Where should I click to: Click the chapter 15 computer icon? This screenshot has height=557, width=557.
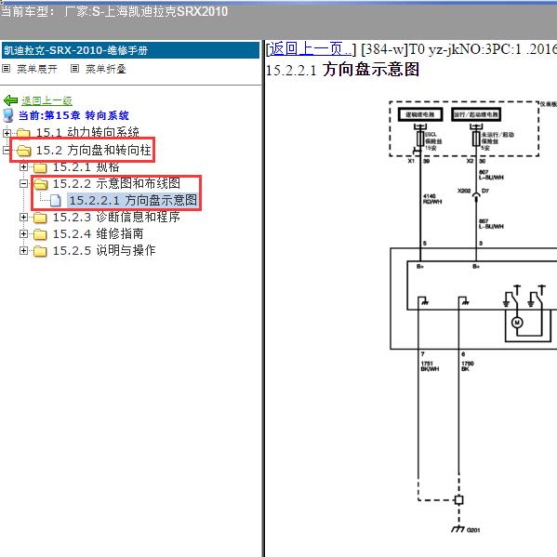[7, 115]
